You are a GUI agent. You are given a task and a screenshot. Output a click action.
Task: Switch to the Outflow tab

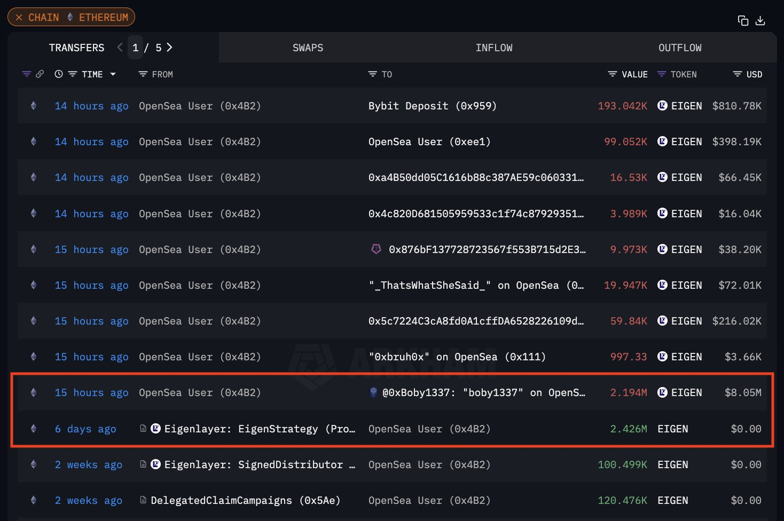point(680,48)
